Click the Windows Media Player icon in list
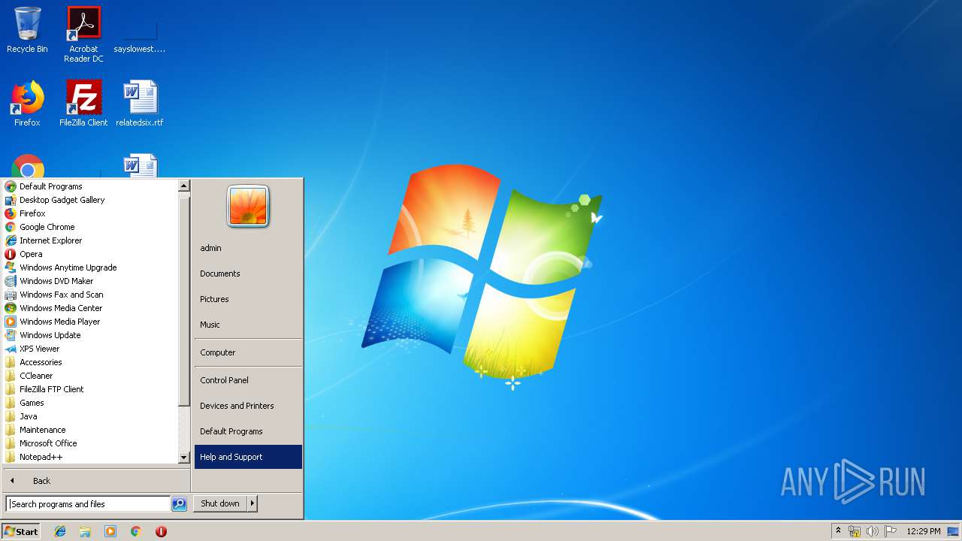Screen dimensions: 962x541 (x=11, y=322)
